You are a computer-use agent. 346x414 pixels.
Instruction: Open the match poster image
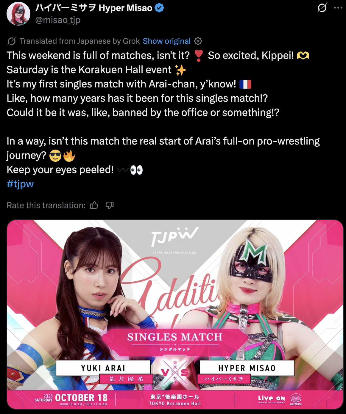click(x=175, y=314)
